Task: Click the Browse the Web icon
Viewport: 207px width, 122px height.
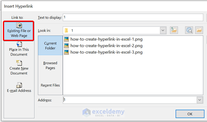Action: coord(189,30)
